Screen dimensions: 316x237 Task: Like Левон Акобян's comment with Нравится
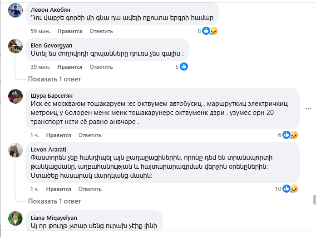point(70,31)
